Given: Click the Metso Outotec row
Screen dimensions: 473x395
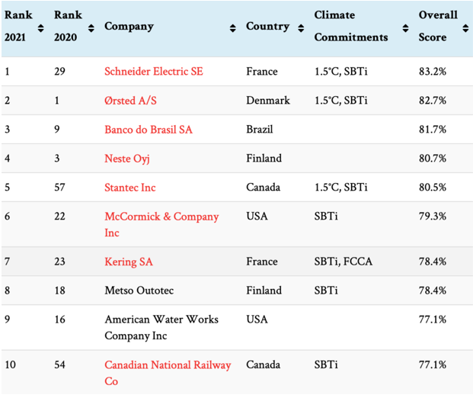Looking at the screenshot, I should click(236, 291).
